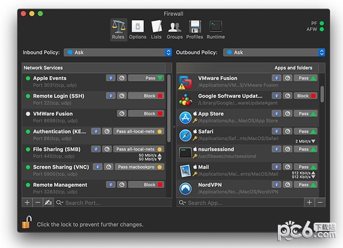Toggle VMWare Fusion port 8698 status dot
The image size is (343, 248).
[x=28, y=114]
